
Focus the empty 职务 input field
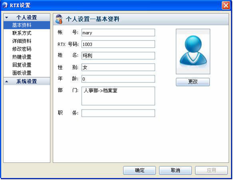(x=118, y=113)
